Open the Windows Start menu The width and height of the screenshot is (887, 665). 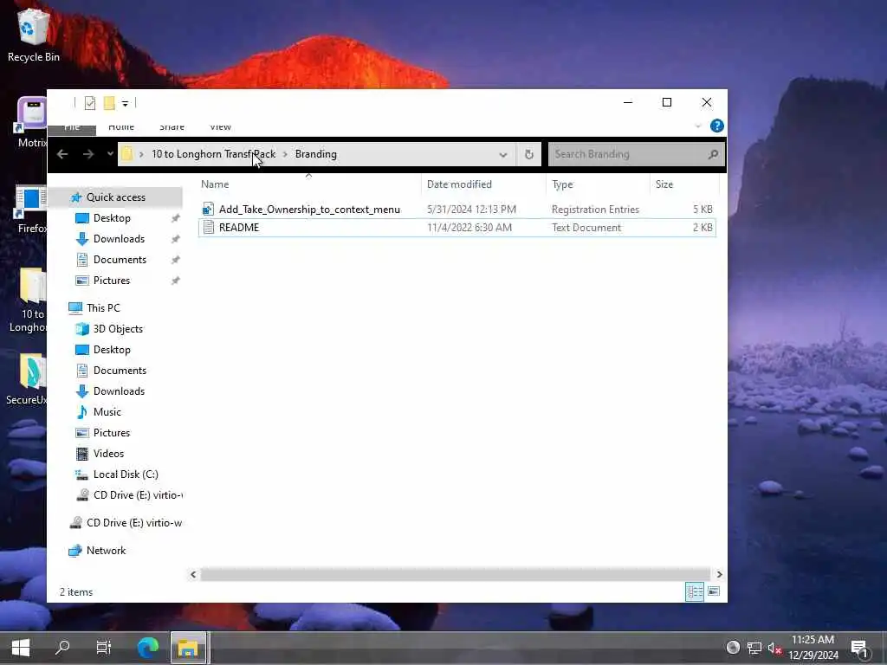tap(21, 648)
